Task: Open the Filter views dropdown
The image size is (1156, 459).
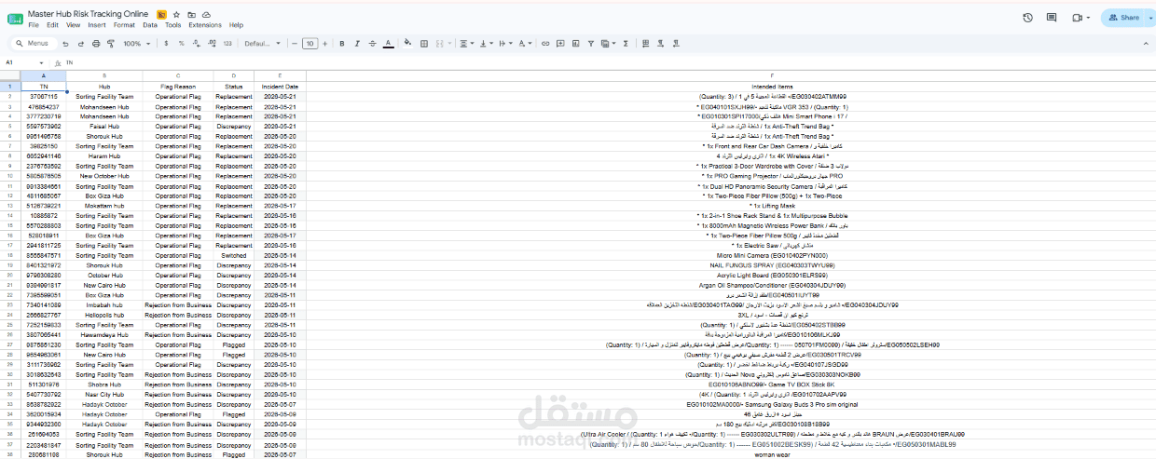Action: pyautogui.click(x=608, y=44)
